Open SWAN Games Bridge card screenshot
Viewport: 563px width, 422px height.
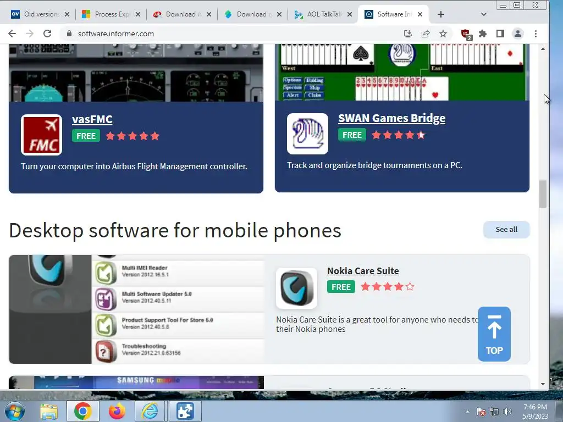coord(402,72)
